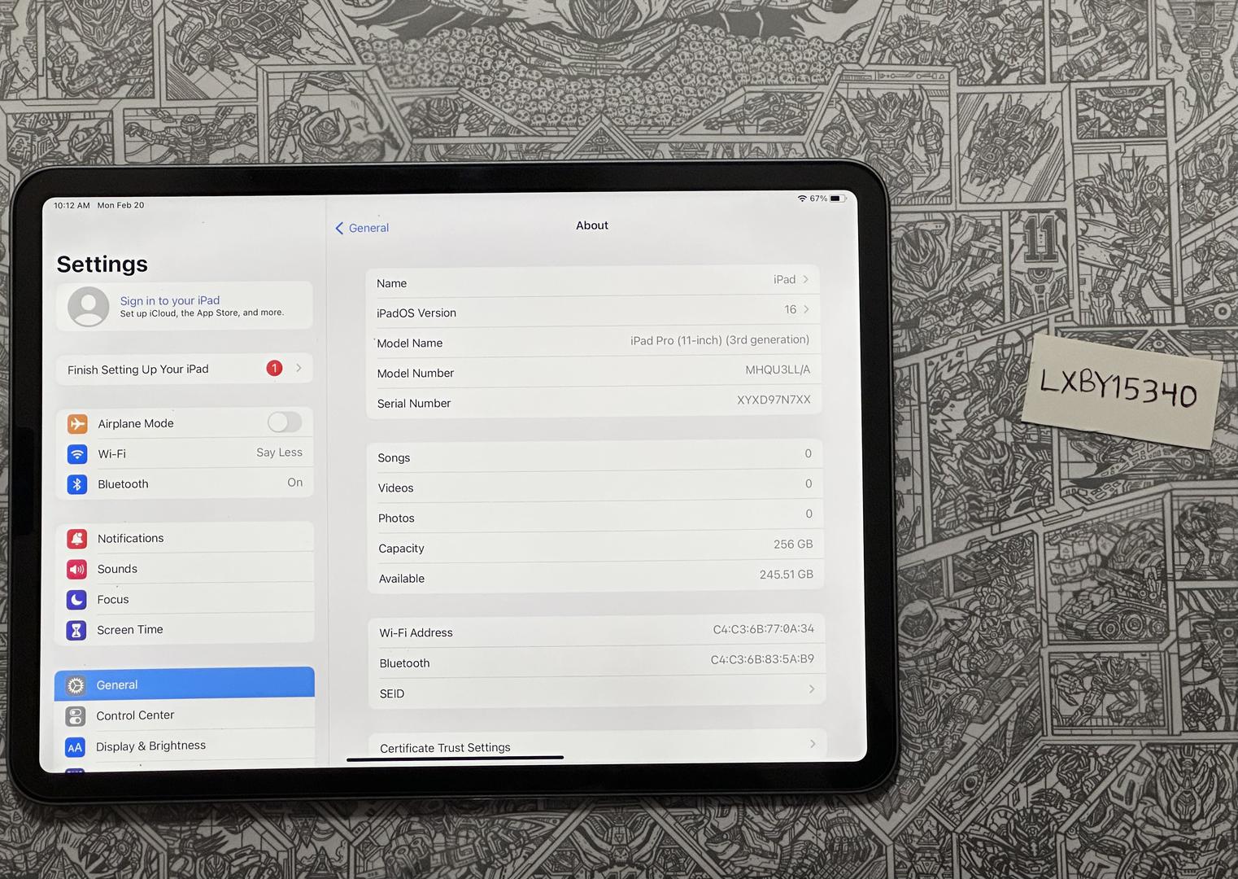Tap the Mon Feb 20 date

(120, 205)
